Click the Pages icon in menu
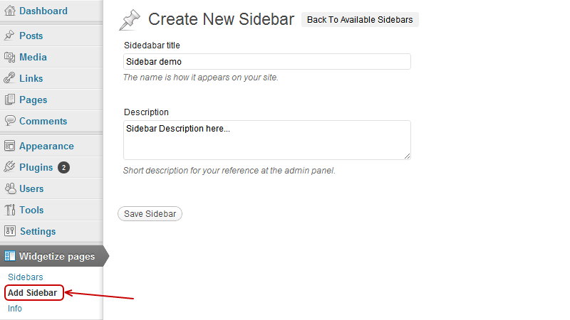 tap(10, 100)
